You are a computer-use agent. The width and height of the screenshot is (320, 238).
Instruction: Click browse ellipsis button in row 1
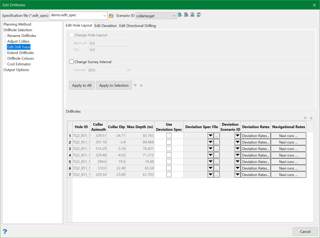point(217,136)
